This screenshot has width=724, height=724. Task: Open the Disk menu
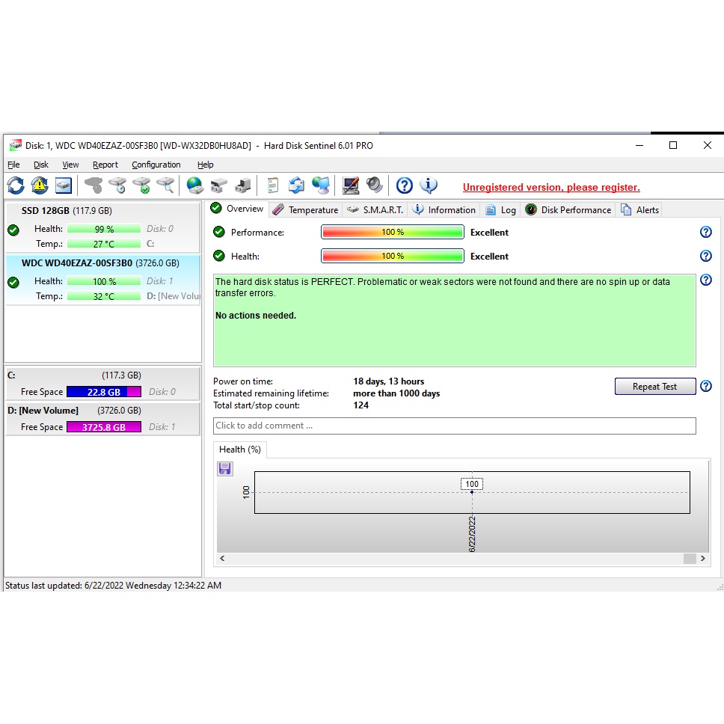[41, 165]
